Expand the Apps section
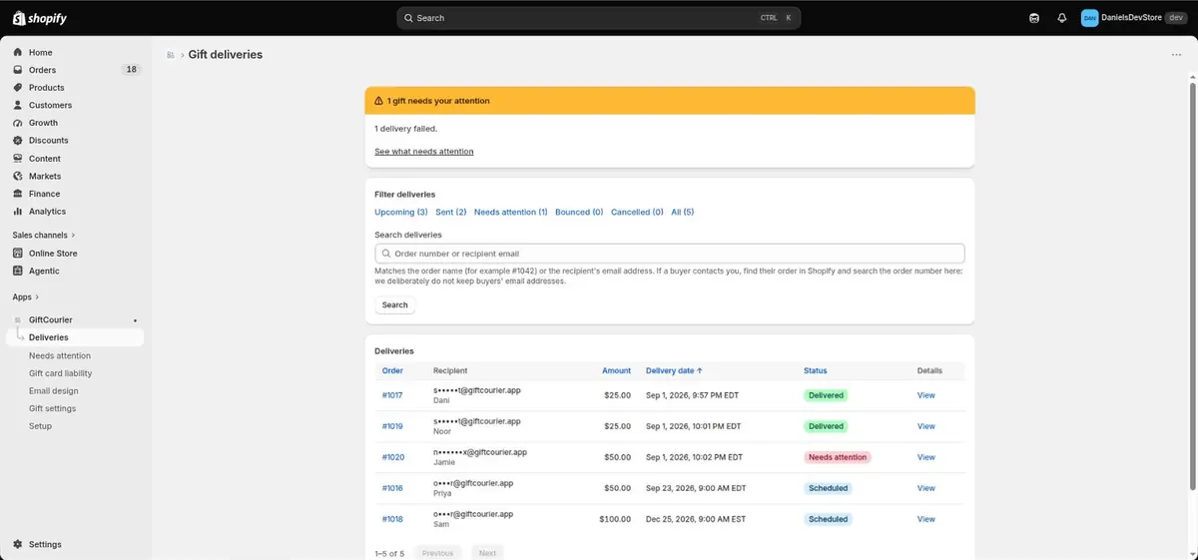The width and height of the screenshot is (1198, 560). [x=26, y=296]
